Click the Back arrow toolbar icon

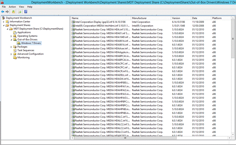[x=3, y=12]
